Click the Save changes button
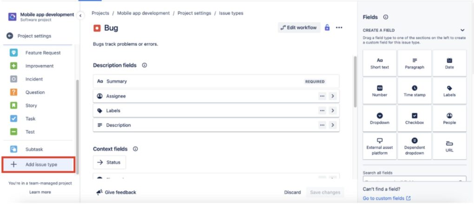 (325, 192)
